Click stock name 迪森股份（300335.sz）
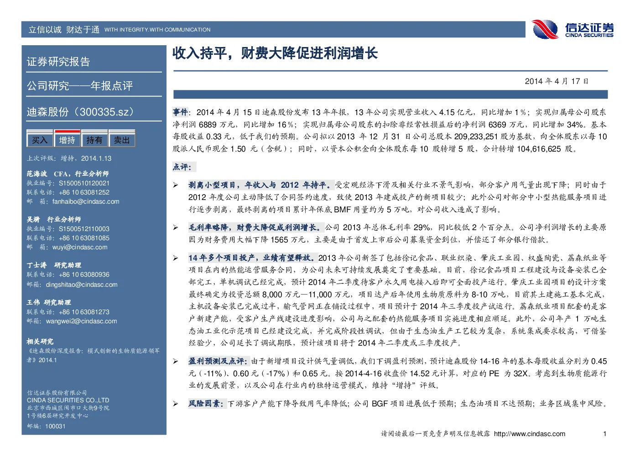 point(82,112)
